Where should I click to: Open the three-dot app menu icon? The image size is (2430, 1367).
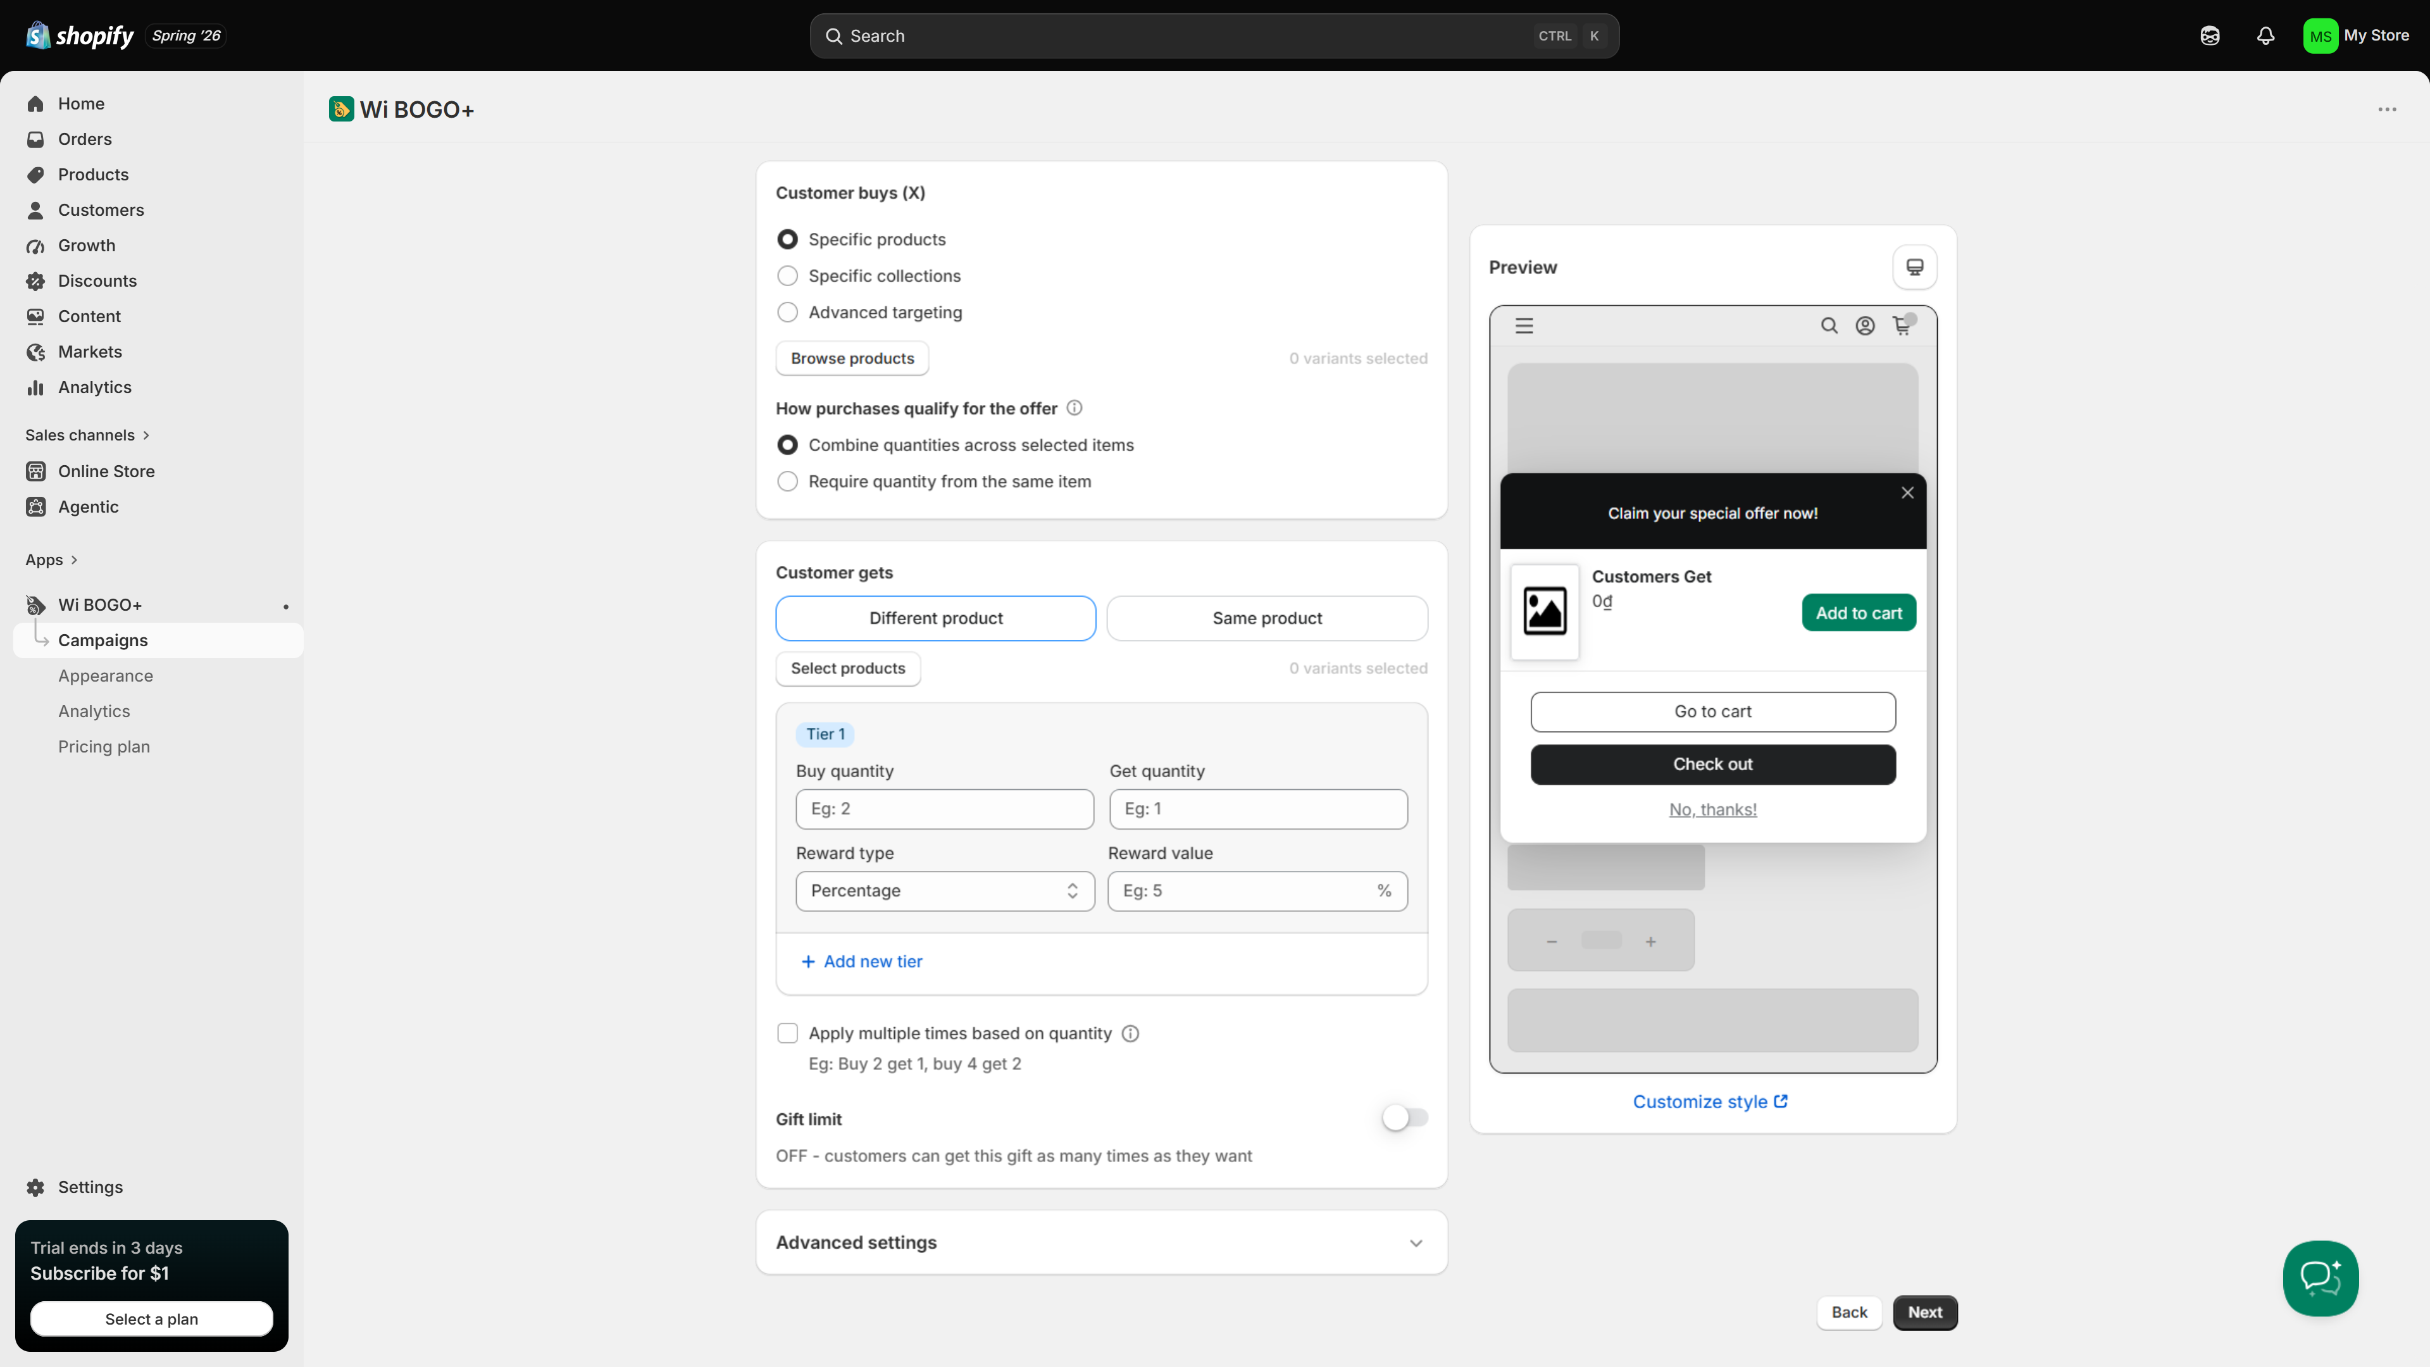(x=2386, y=109)
